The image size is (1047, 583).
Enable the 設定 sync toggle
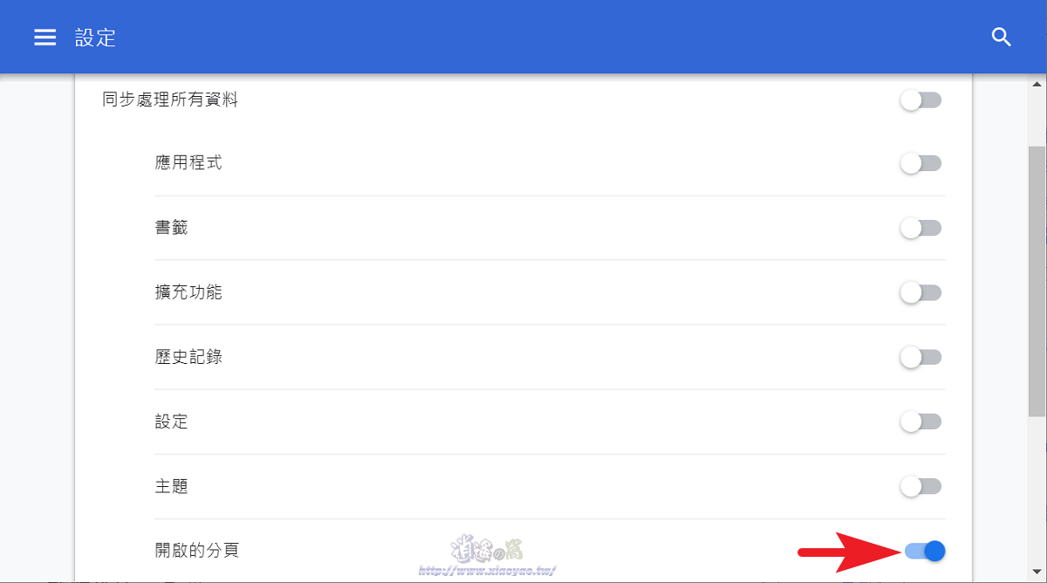[920, 422]
